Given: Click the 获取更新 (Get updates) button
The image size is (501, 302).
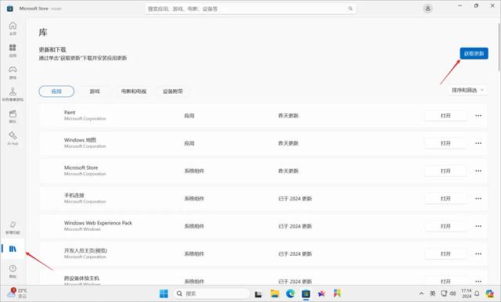Looking at the screenshot, I should click(474, 53).
